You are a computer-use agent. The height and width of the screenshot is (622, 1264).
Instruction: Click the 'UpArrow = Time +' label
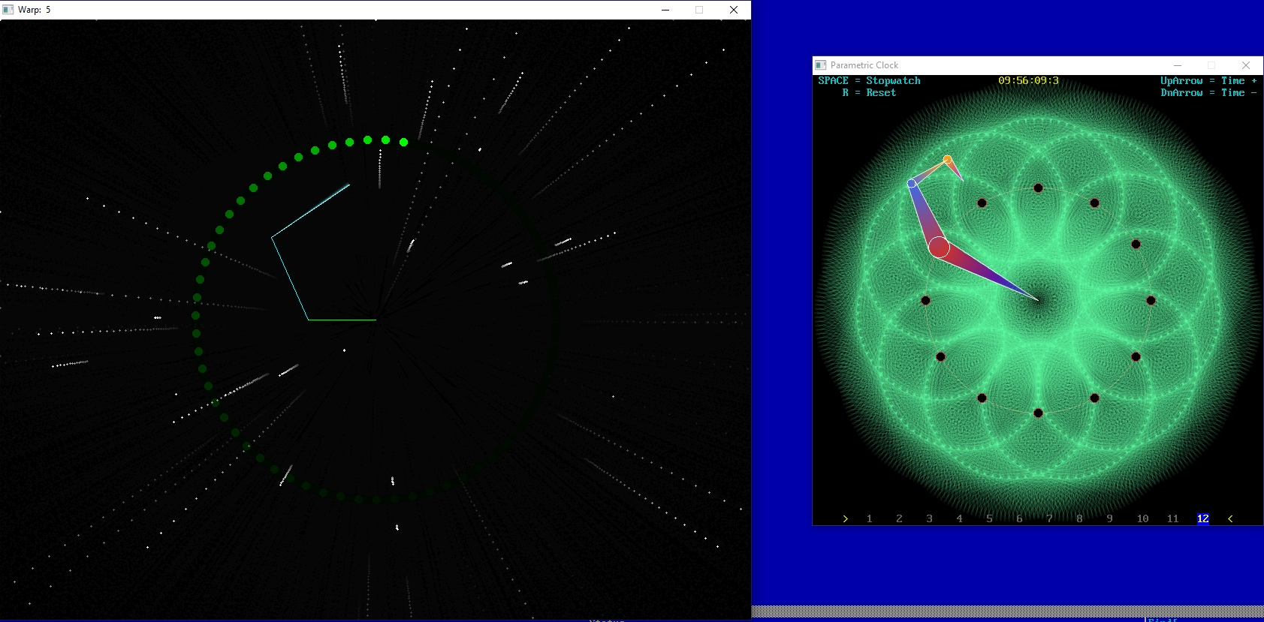1208,81
